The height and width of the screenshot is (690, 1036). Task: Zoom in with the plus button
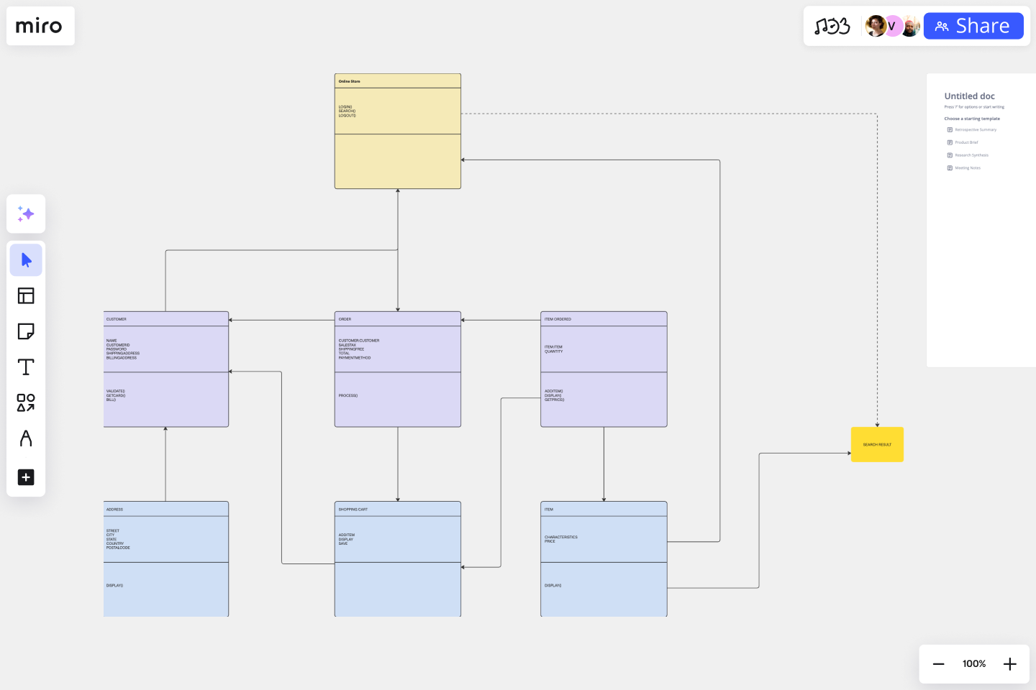pyautogui.click(x=1010, y=663)
